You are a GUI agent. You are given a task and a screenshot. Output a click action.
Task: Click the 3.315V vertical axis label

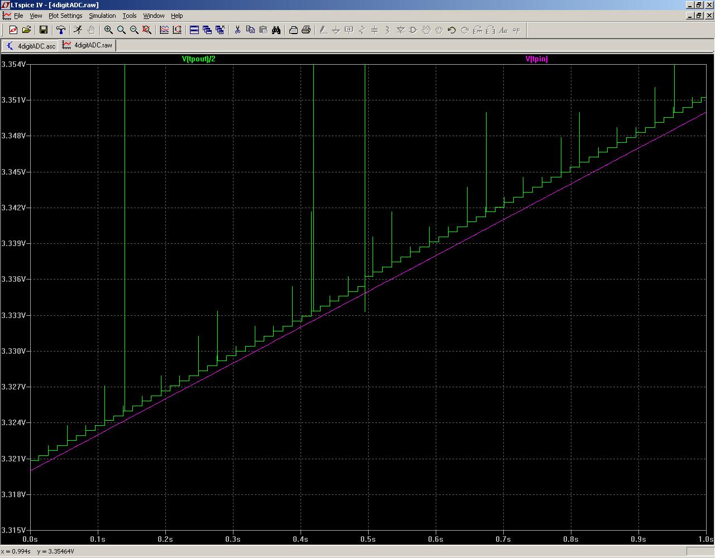[x=13, y=530]
